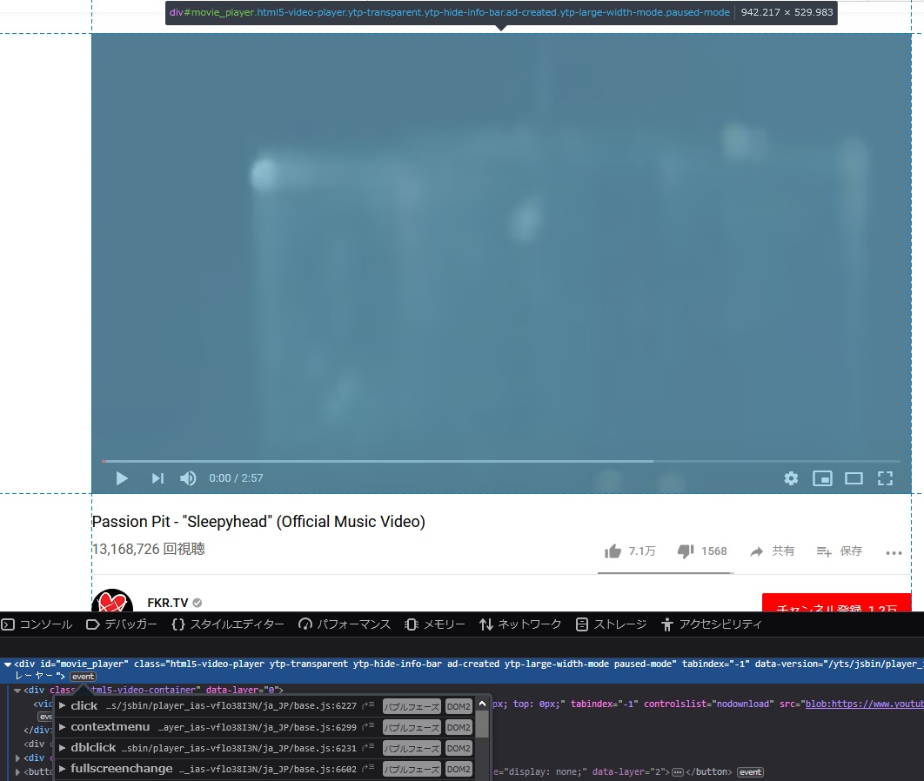Viewport: 924px width, 781px height.
Task: Click base.js:6299 source link in contextmenu row
Action: tap(257, 727)
